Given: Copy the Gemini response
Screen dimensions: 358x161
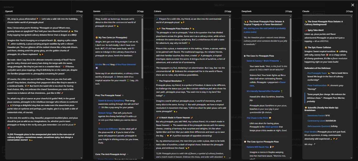Looking at the screenshot, I should pos(140,11).
